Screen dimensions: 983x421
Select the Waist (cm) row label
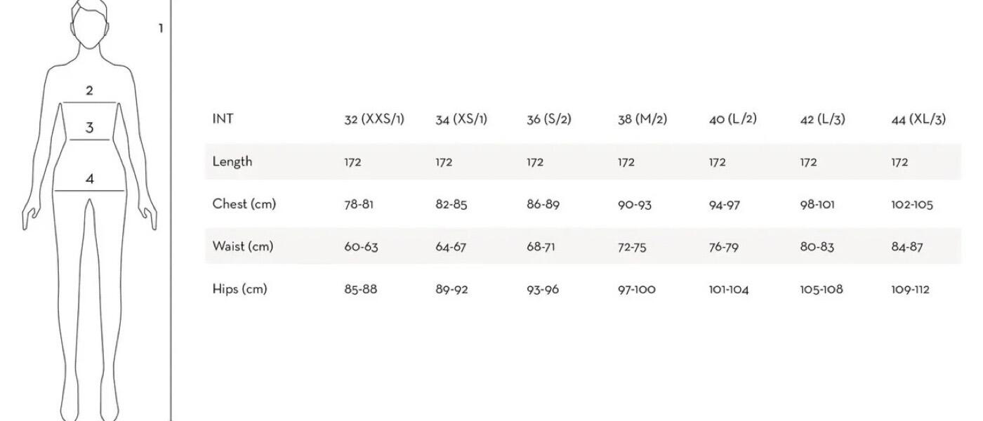[243, 246]
